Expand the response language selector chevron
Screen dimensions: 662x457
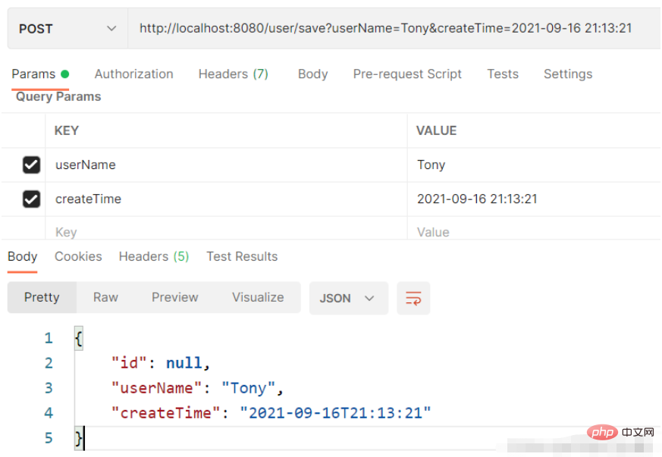(369, 298)
